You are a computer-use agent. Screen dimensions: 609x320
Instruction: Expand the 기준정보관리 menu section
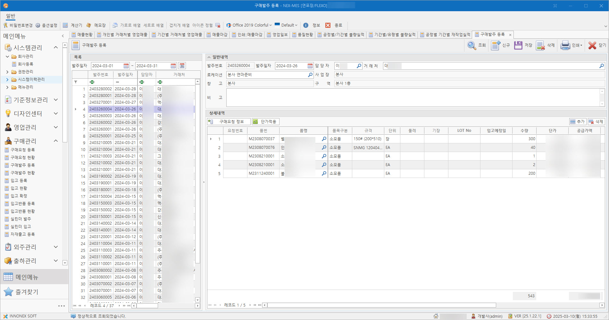[56, 100]
